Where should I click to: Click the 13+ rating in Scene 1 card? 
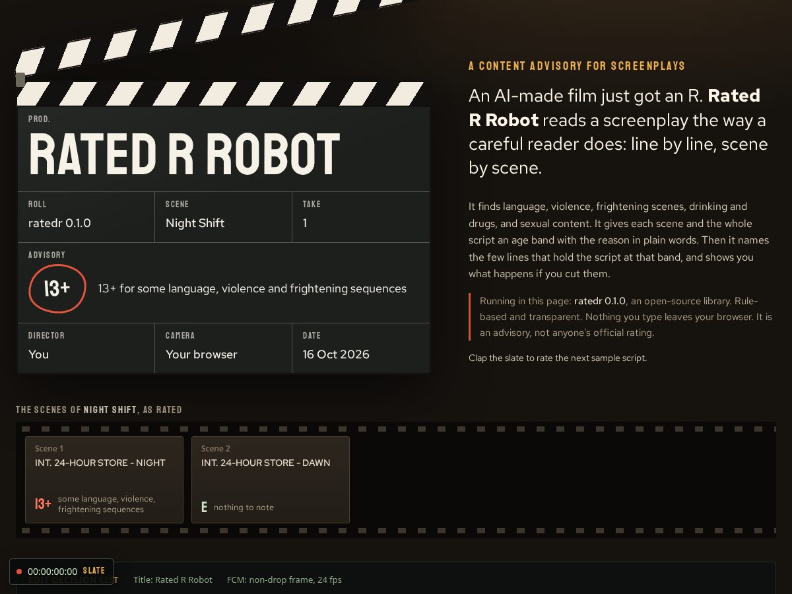[x=43, y=504]
